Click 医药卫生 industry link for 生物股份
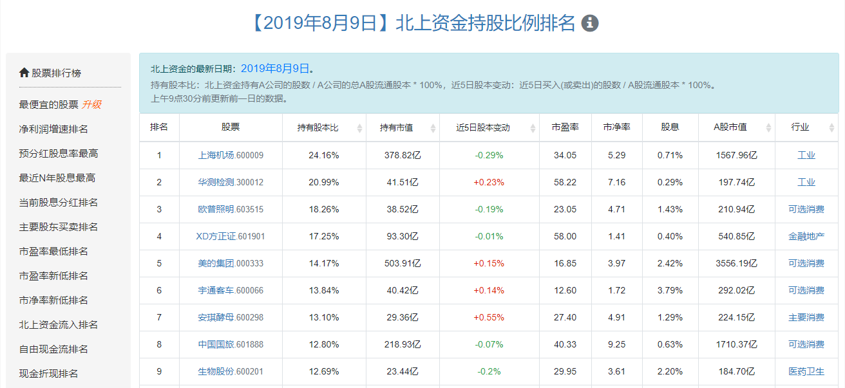 806,371
